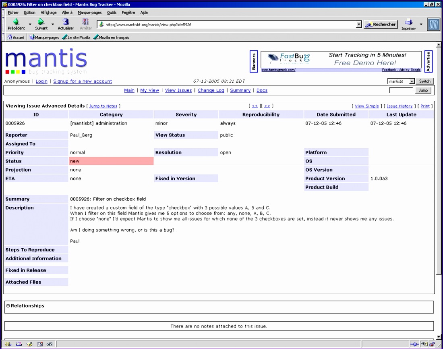Image resolution: width=443 pixels, height=349 pixels.
Task: Open the Aller à menu
Action: (67, 12)
